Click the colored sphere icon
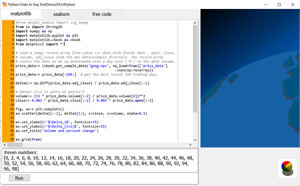Viewport: 300px width, 186px height. coord(287,168)
